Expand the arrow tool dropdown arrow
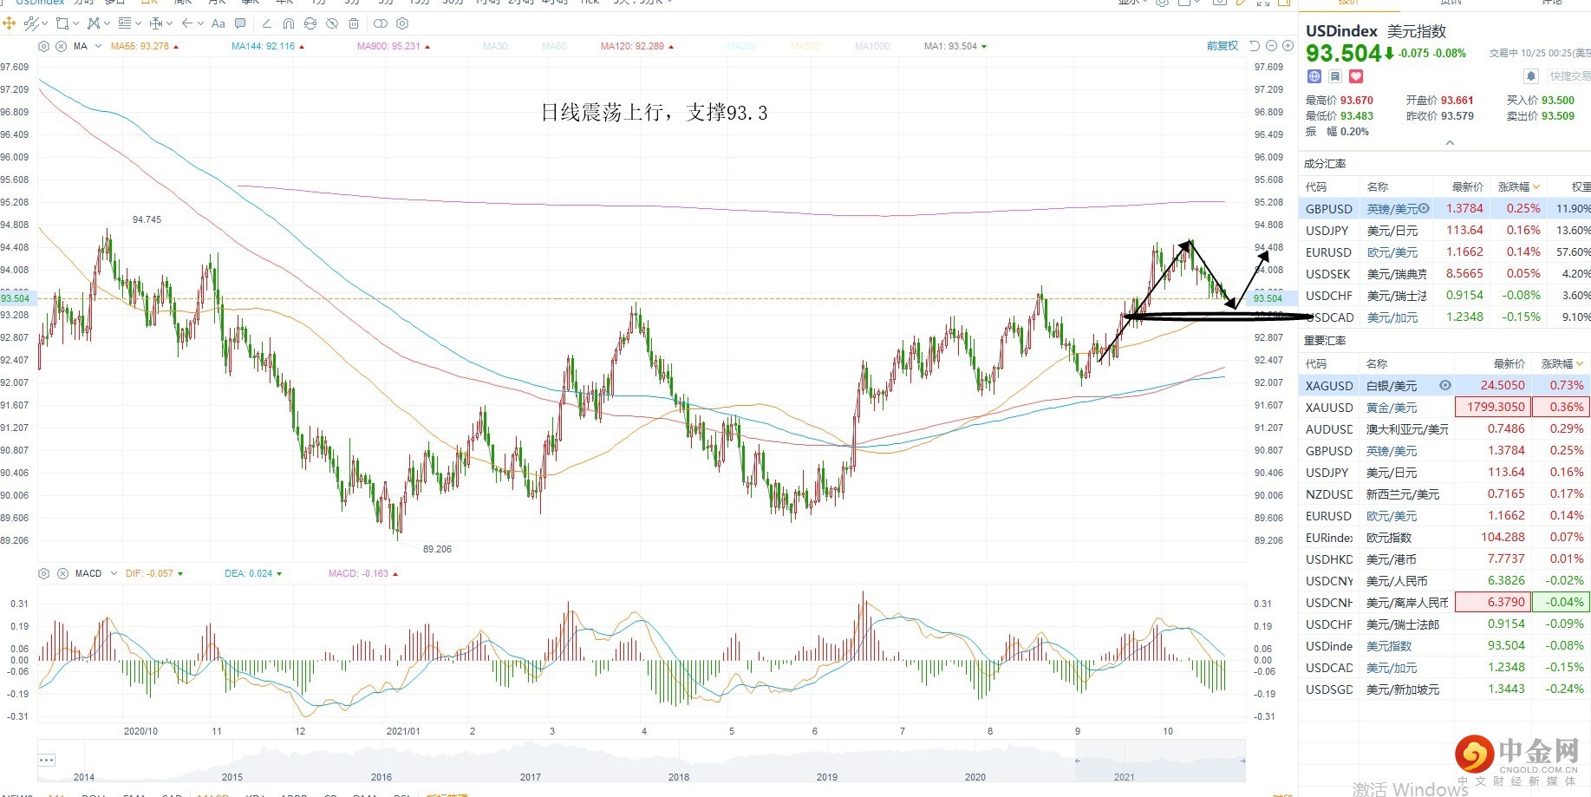This screenshot has height=797, width=1591. (200, 23)
